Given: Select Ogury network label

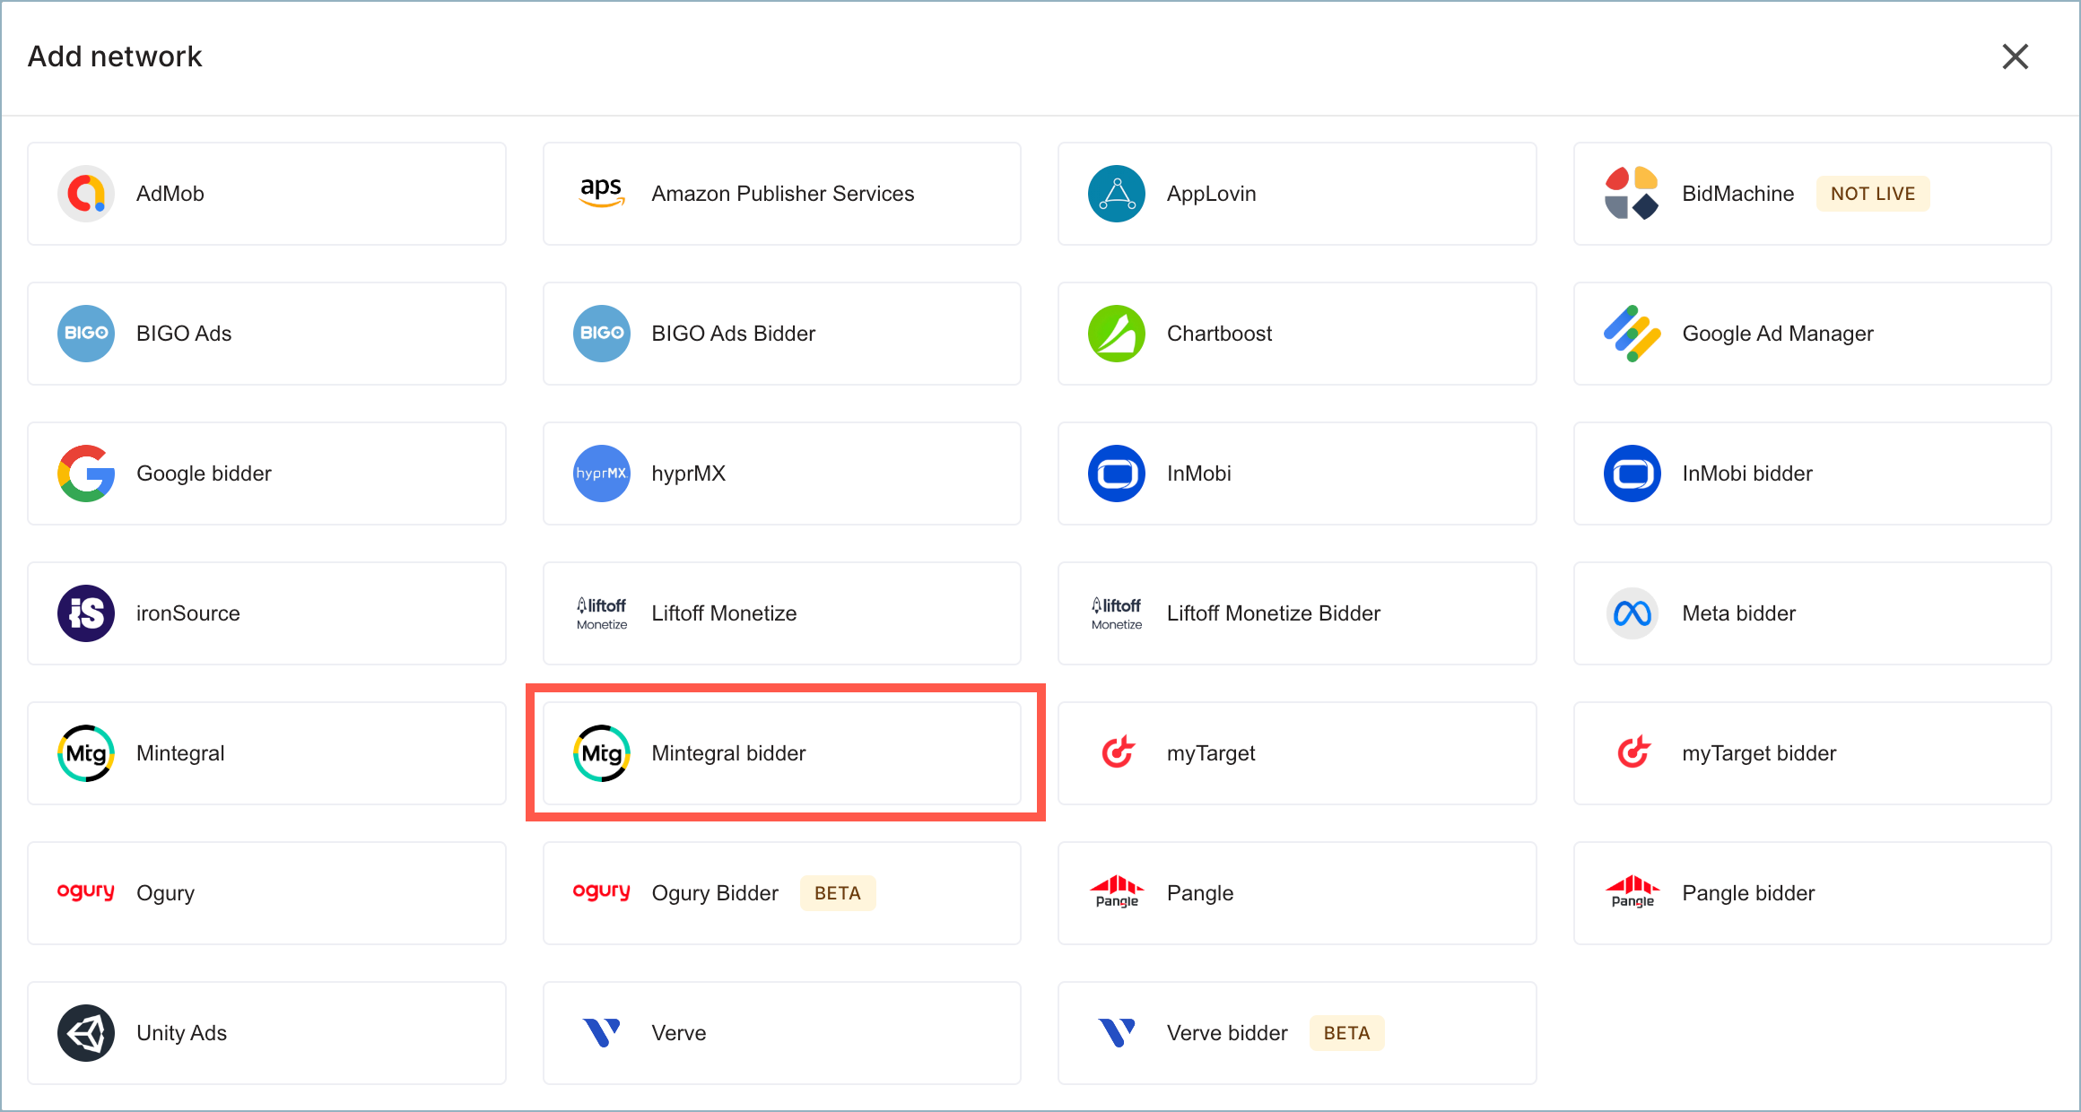Looking at the screenshot, I should [x=165, y=893].
